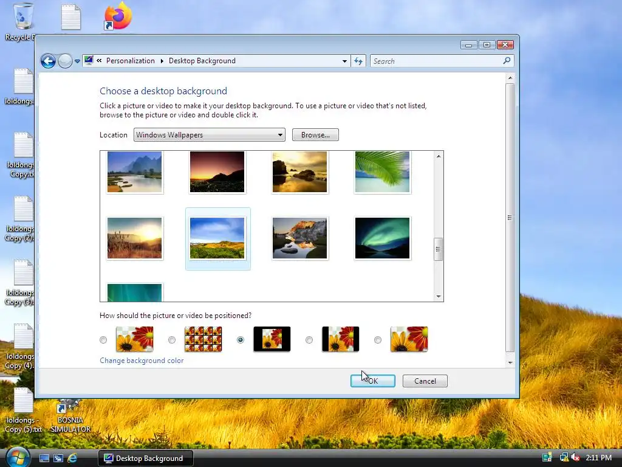This screenshot has width=622, height=467.
Task: Select the fifth position radio button
Action: tap(378, 340)
